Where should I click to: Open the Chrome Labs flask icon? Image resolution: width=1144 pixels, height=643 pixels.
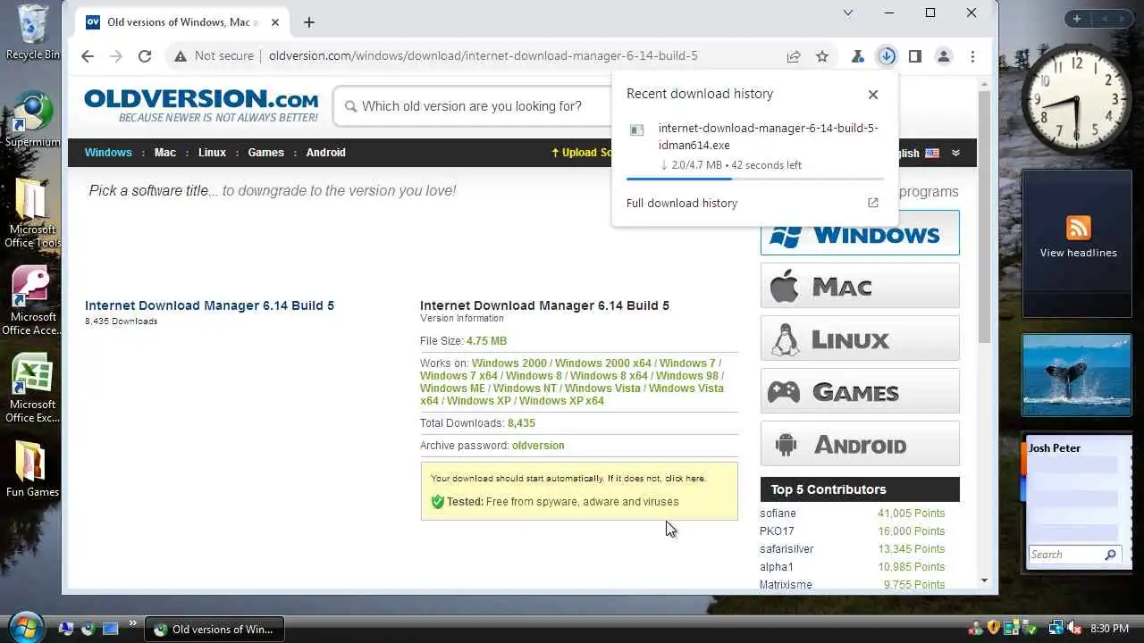tap(858, 56)
